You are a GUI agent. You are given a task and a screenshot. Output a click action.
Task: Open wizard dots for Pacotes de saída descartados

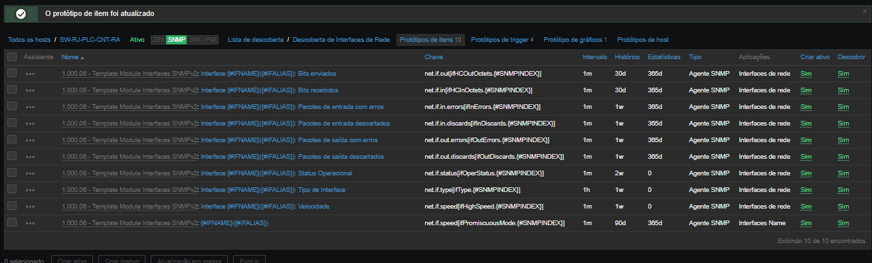pos(30,157)
